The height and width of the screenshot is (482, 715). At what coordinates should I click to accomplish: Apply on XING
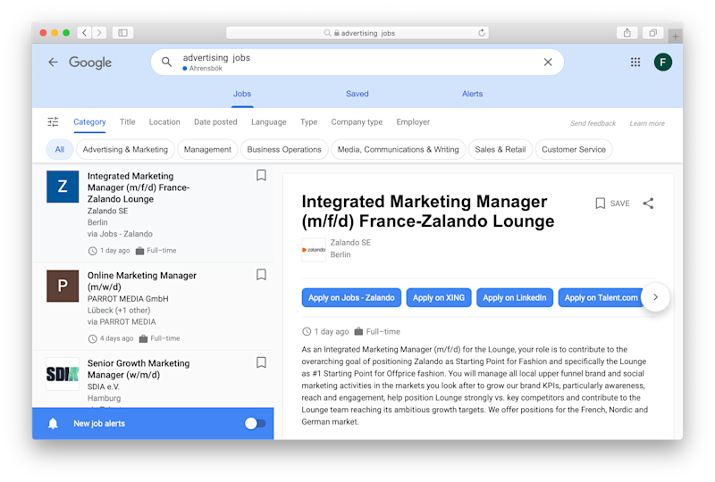pos(439,297)
